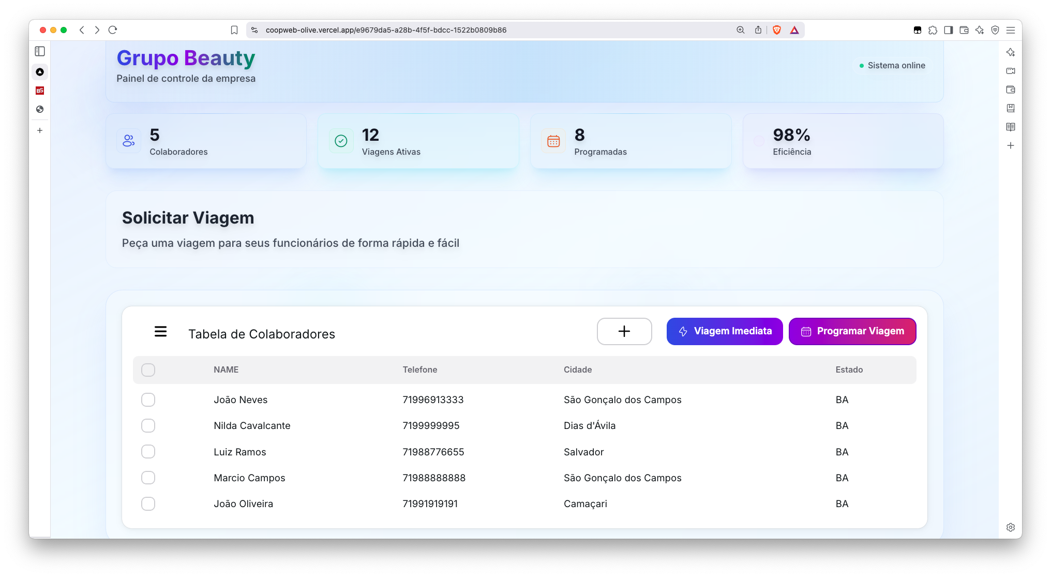Open Brave Shields lion icon

pos(776,30)
